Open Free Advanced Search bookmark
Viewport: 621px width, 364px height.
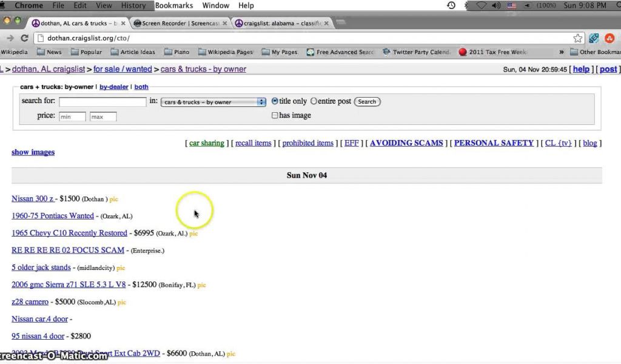(340, 52)
